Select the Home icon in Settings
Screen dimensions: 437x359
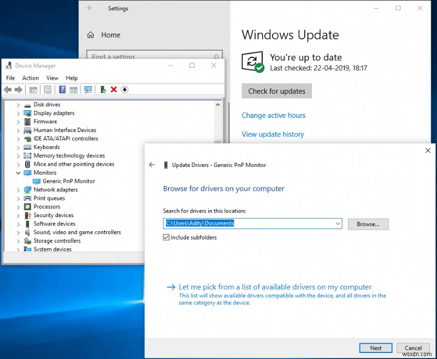point(91,34)
